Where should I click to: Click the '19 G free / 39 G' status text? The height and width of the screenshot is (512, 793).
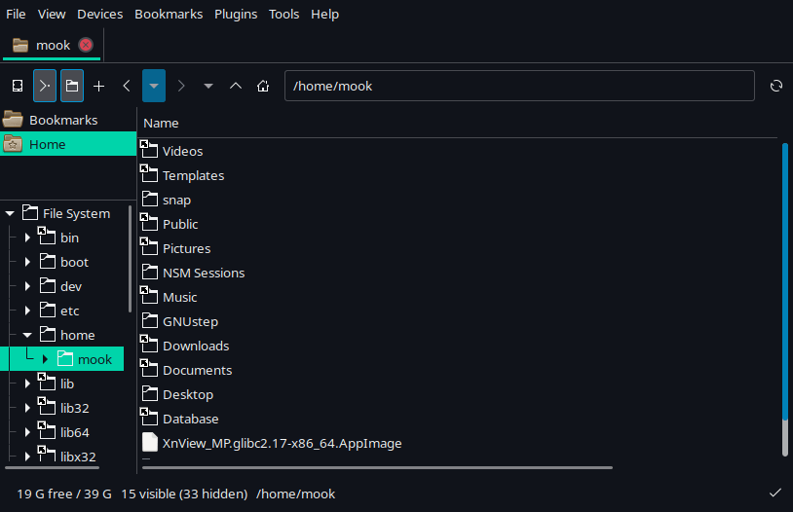point(64,494)
